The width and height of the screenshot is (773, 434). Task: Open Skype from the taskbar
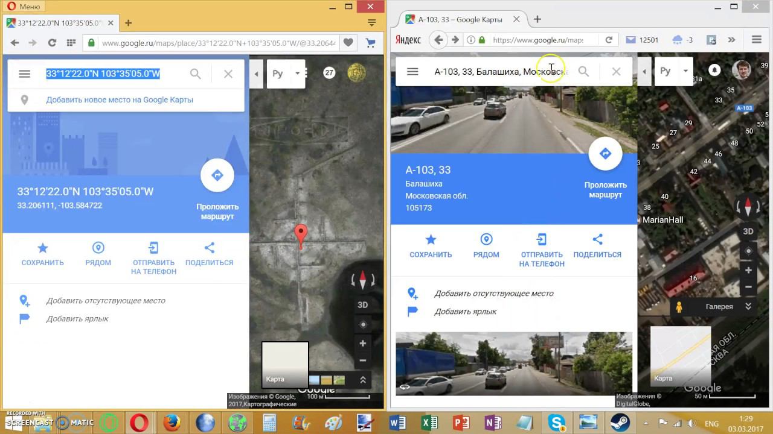coord(556,422)
